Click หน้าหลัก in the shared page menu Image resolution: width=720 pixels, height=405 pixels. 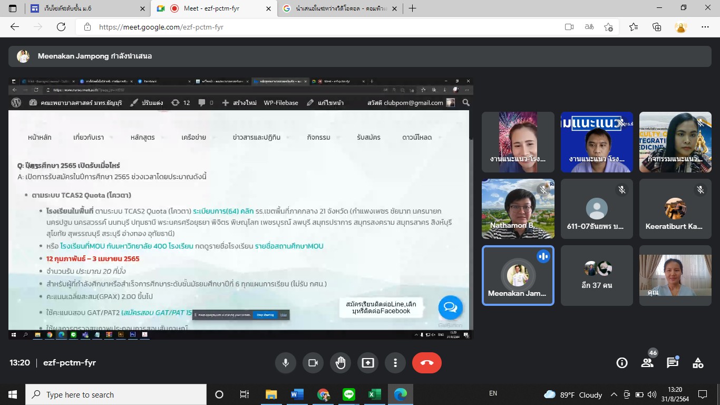tap(40, 137)
